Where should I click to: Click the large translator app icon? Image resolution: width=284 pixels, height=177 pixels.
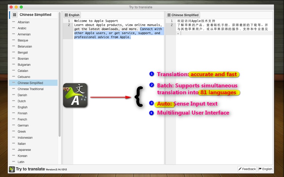(75, 95)
